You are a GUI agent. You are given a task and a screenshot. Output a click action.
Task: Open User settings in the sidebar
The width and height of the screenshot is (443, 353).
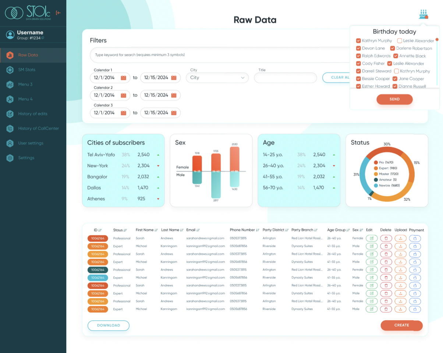[x=33, y=143]
